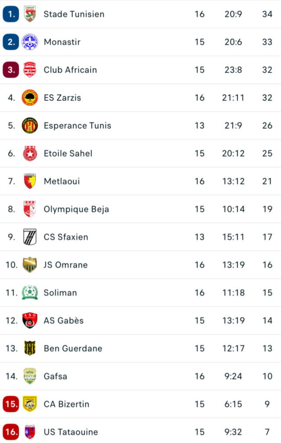The height and width of the screenshot is (443, 281).
Task: Click the CA Bizertin yellow crest
Action: (30, 404)
